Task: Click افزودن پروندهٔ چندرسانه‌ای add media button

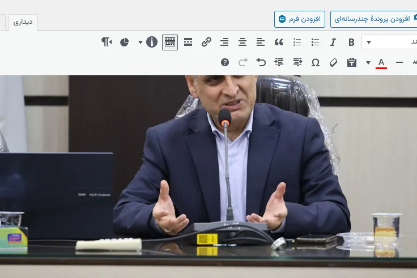Action: (374, 19)
